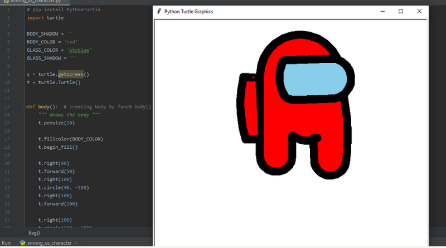The height and width of the screenshot is (248, 446).
Task: Close the among_us_character run tab
Action: [x=76, y=243]
